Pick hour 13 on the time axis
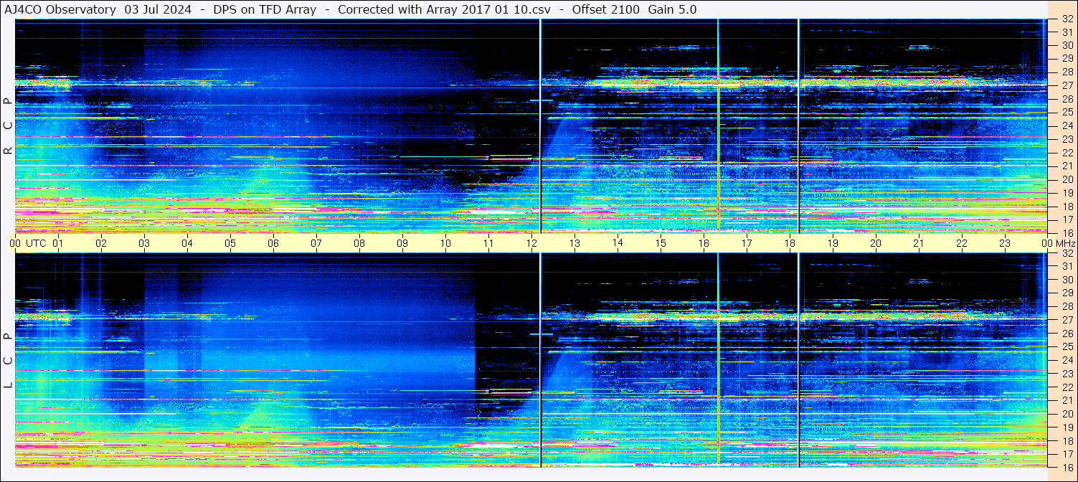The height and width of the screenshot is (482, 1078). tap(575, 243)
